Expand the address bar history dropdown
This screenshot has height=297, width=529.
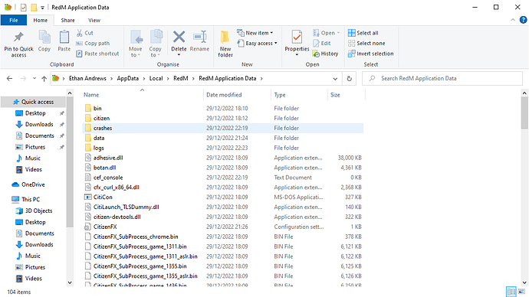point(335,78)
